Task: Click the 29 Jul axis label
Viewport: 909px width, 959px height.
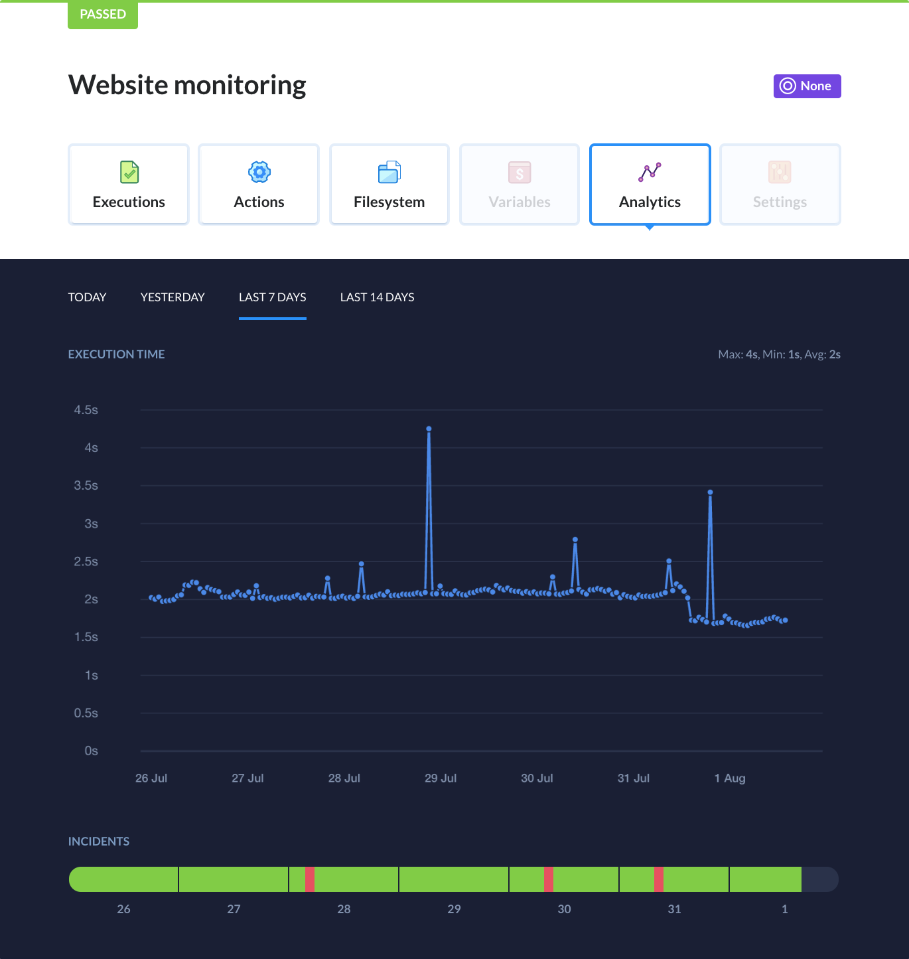Action: pos(441,778)
